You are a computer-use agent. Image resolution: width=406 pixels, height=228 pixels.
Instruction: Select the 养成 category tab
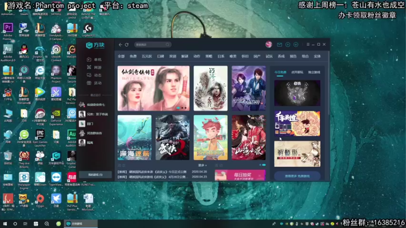pyautogui.click(x=281, y=56)
